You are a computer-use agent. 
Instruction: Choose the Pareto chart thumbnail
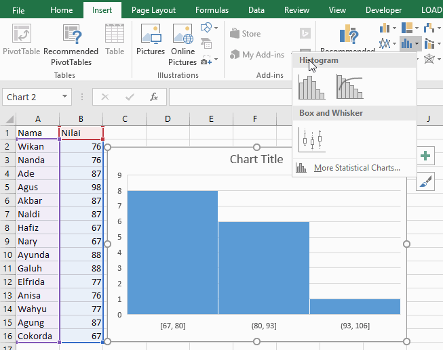point(350,87)
